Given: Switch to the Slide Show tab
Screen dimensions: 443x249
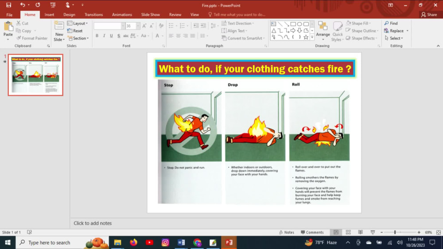Looking at the screenshot, I should pyautogui.click(x=150, y=15).
